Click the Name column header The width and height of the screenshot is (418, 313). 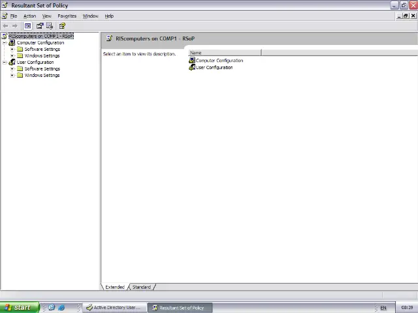(225, 53)
